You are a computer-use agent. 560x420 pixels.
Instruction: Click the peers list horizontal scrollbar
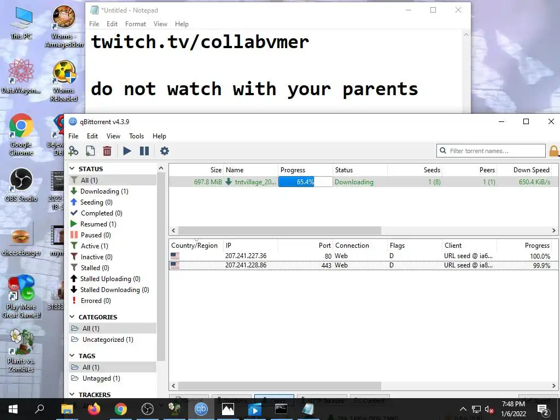(x=279, y=386)
